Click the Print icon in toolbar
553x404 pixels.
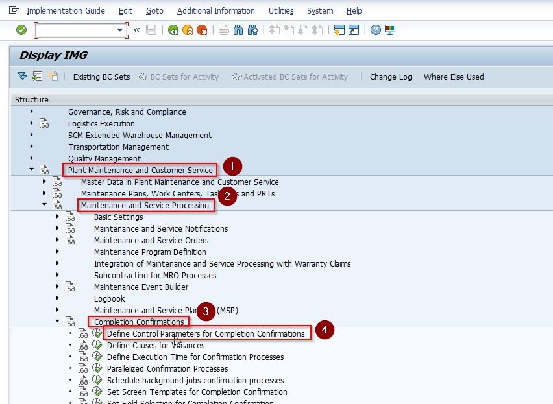click(223, 30)
